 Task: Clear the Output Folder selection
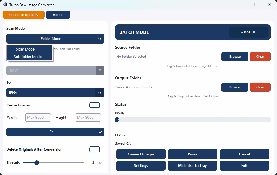[x=260, y=87]
